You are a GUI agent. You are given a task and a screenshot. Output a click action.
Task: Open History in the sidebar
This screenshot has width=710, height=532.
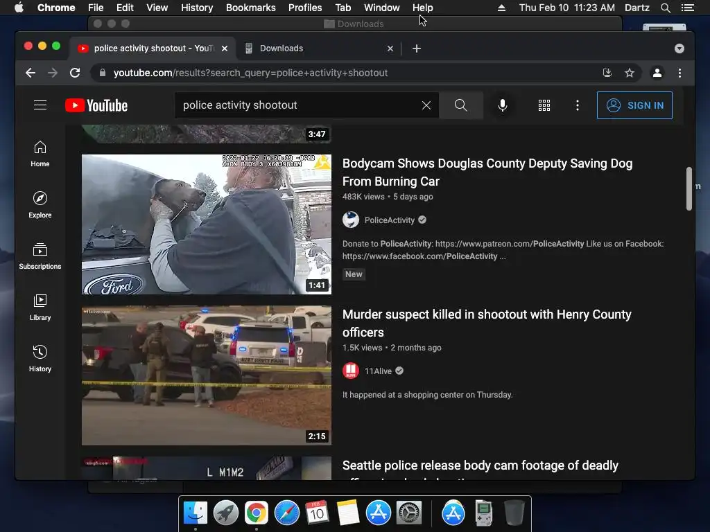[x=40, y=358]
